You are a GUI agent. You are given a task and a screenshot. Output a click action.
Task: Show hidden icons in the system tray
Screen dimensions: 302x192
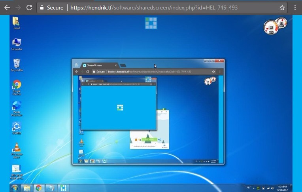pyautogui.click(x=254, y=188)
